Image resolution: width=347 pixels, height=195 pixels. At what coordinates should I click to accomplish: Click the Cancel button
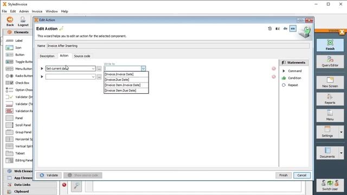[x=302, y=175]
